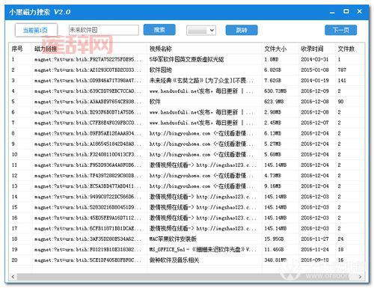Screen dimensions: 374x288
Task: Click the file count 141 cell
Action: pos(342,81)
